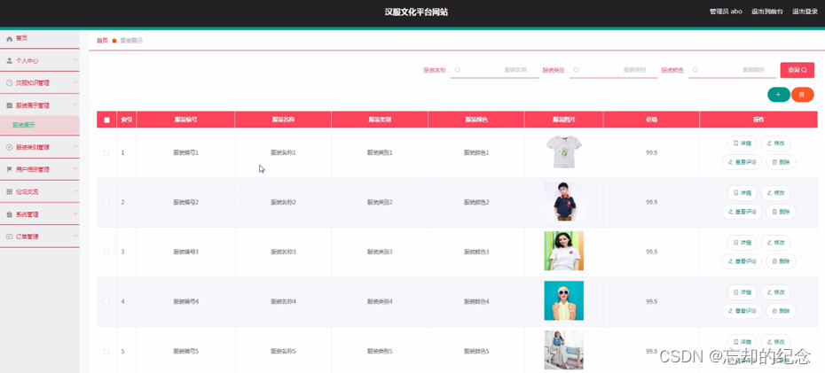The image size is (825, 373).
Task: Click 查看评论 for row 服装编号2
Action: pyautogui.click(x=742, y=212)
